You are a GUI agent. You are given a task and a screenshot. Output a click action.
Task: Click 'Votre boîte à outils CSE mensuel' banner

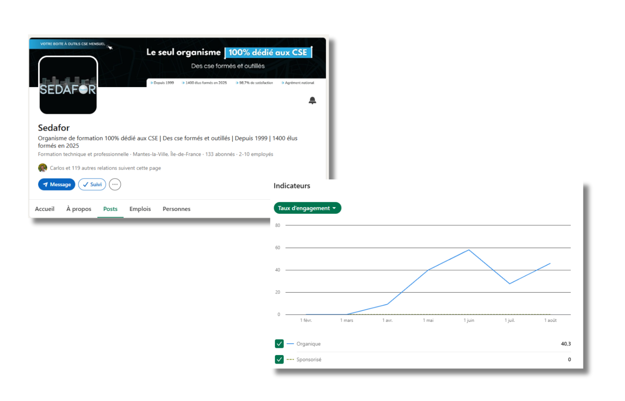coord(73,44)
